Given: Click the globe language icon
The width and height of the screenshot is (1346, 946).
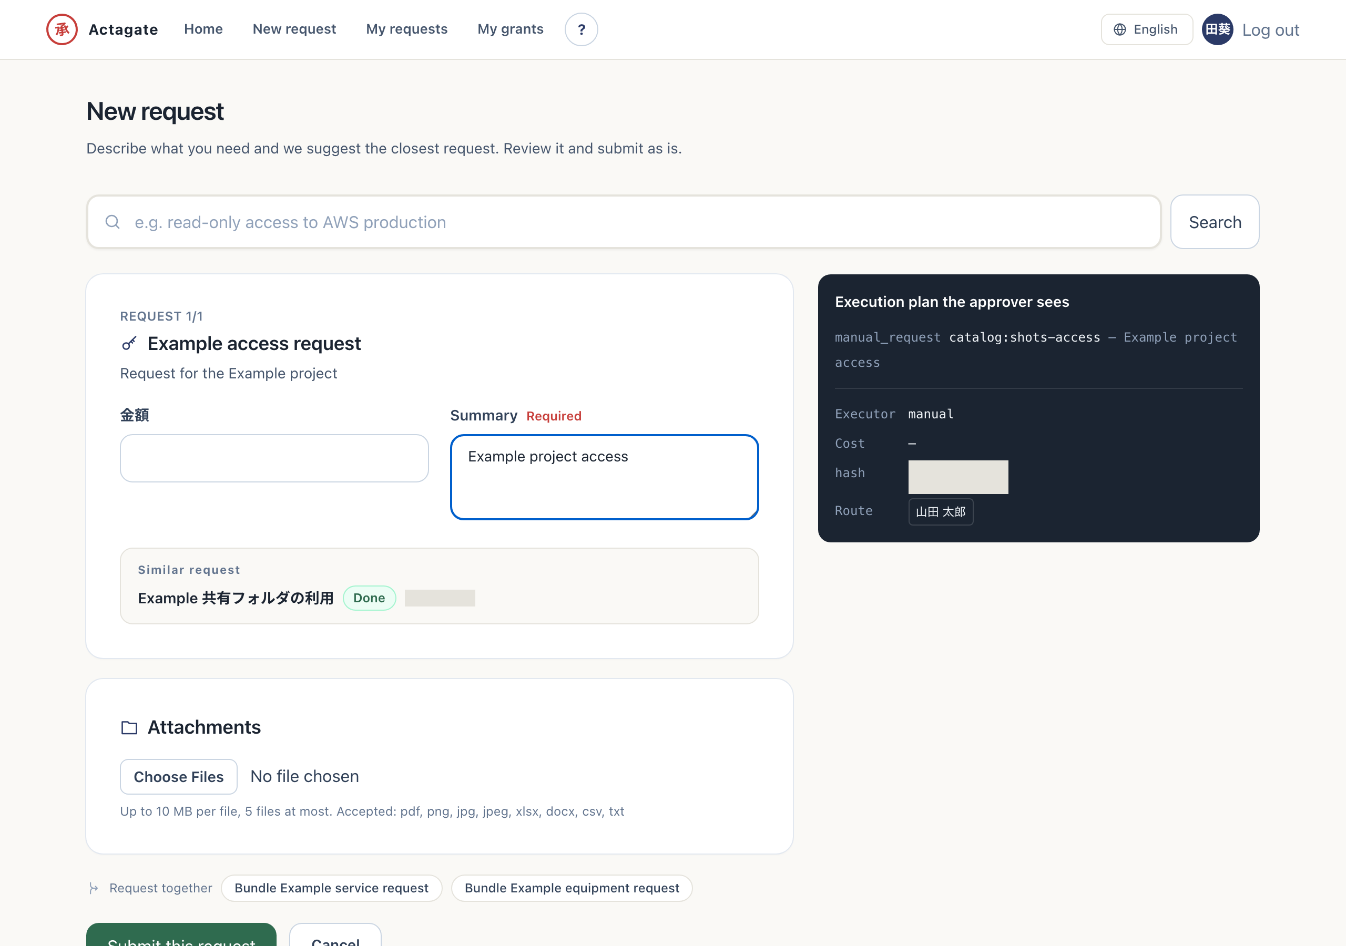Looking at the screenshot, I should point(1119,29).
